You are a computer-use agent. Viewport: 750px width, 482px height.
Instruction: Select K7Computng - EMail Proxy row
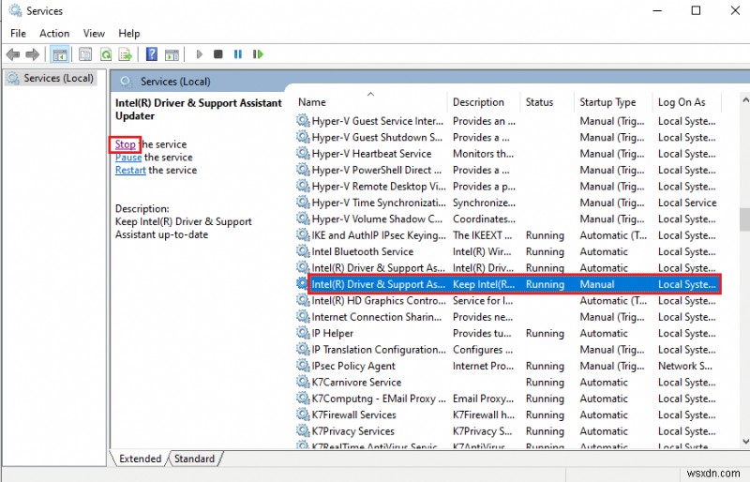(507, 399)
